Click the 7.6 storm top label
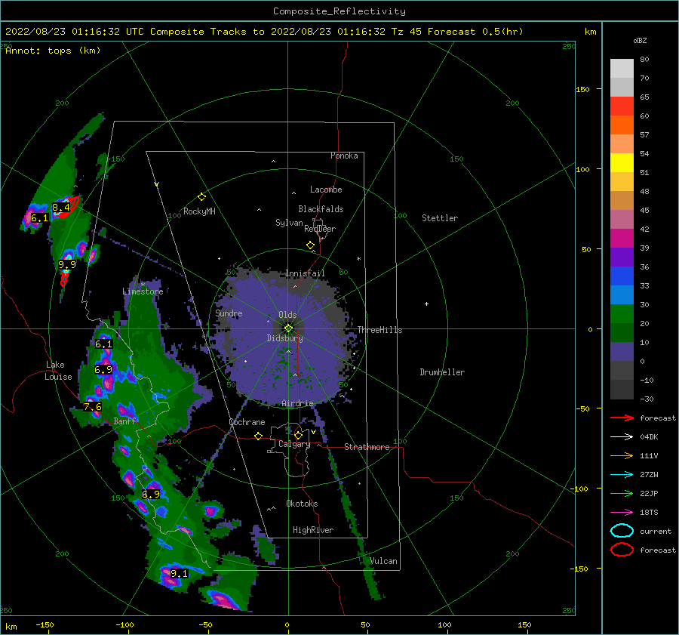Viewport: 679px width, 635px height. pyautogui.click(x=93, y=406)
